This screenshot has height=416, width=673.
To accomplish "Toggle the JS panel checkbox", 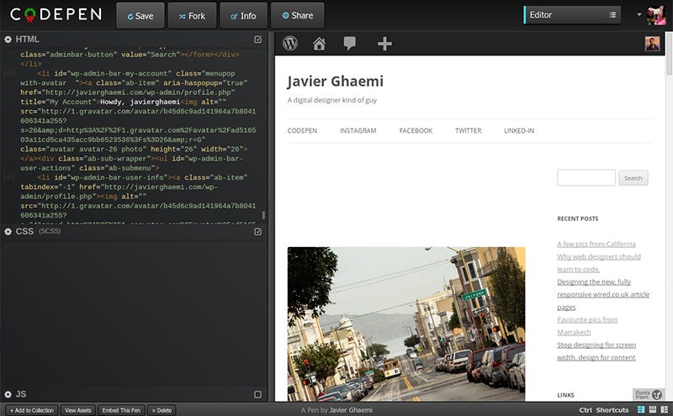I will (258, 394).
